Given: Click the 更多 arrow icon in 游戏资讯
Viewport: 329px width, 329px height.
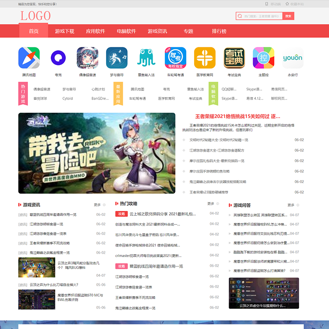Looking at the screenshot, I should coord(104,205).
